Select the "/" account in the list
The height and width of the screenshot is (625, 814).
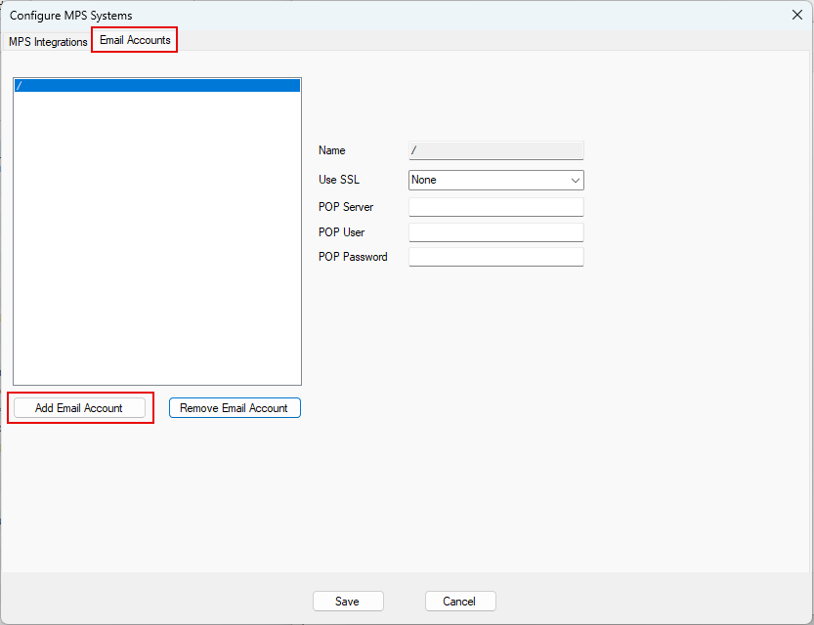point(157,86)
